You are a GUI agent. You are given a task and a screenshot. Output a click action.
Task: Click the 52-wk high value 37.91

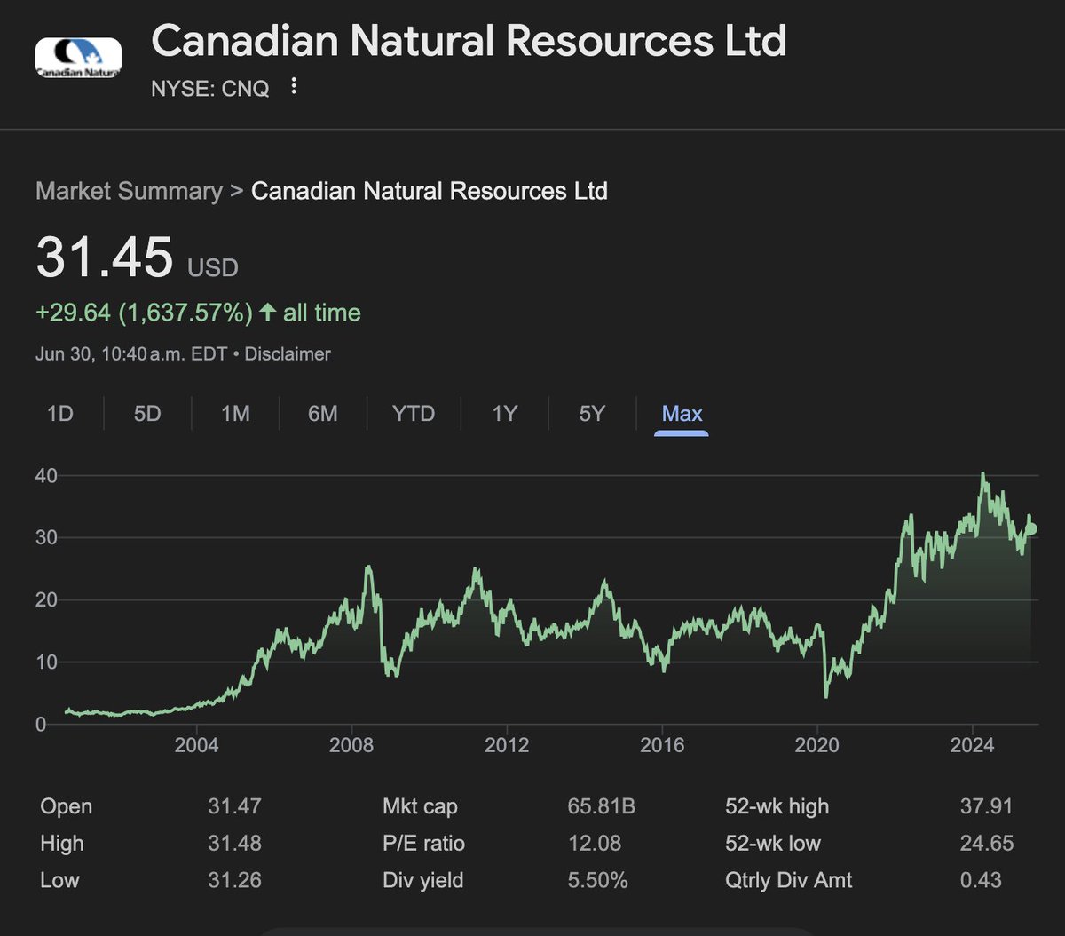[x=986, y=807]
